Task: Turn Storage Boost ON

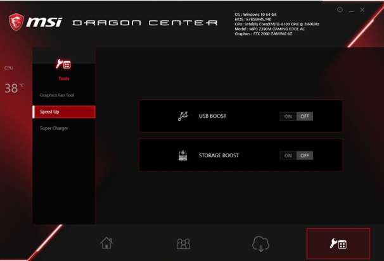Action: click(288, 155)
